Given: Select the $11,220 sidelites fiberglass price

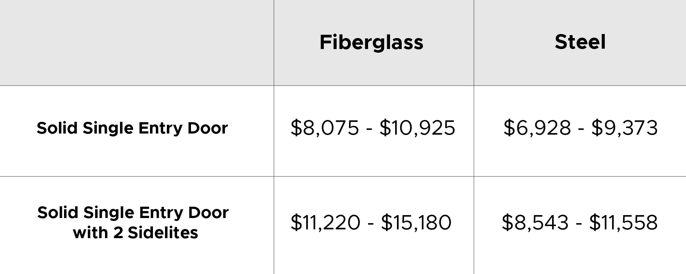Looking at the screenshot, I should [x=326, y=222].
